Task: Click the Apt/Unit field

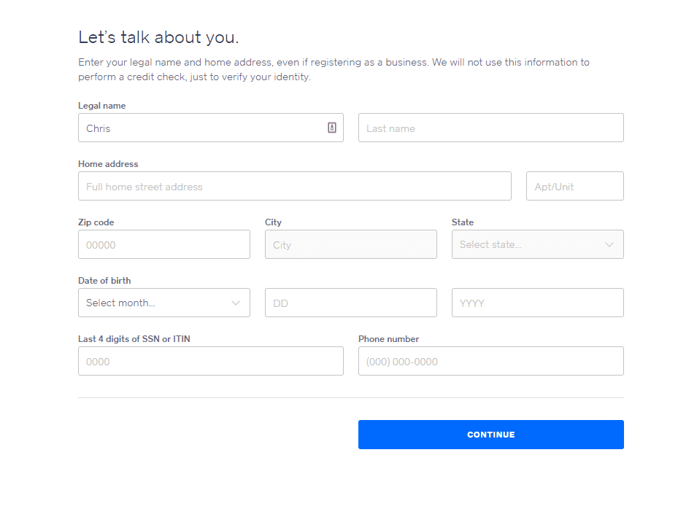Action: pos(574,185)
